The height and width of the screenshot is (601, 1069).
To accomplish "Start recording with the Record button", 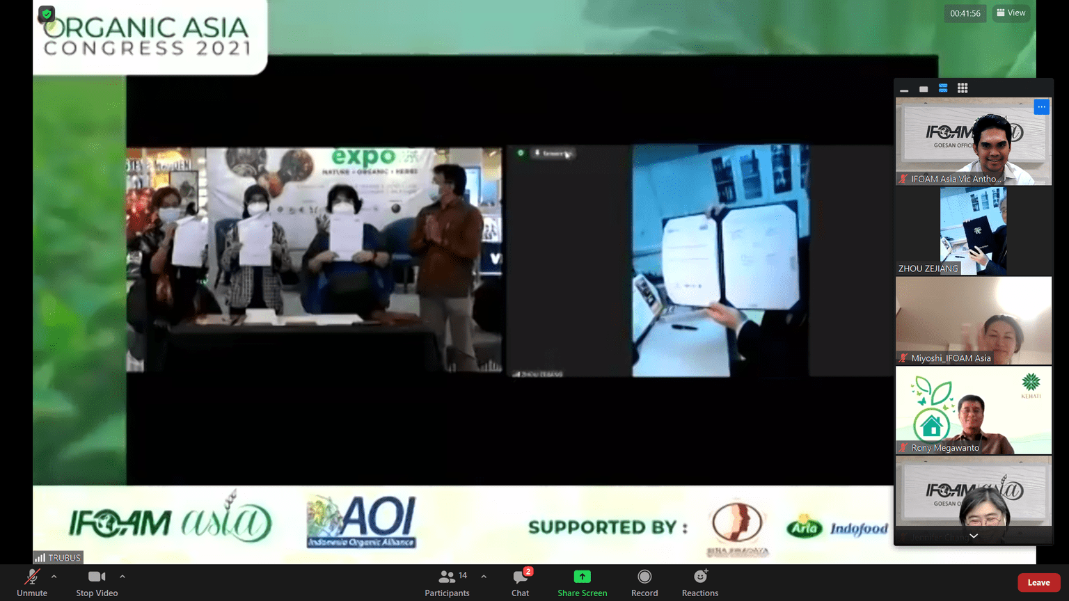I will 644,583.
